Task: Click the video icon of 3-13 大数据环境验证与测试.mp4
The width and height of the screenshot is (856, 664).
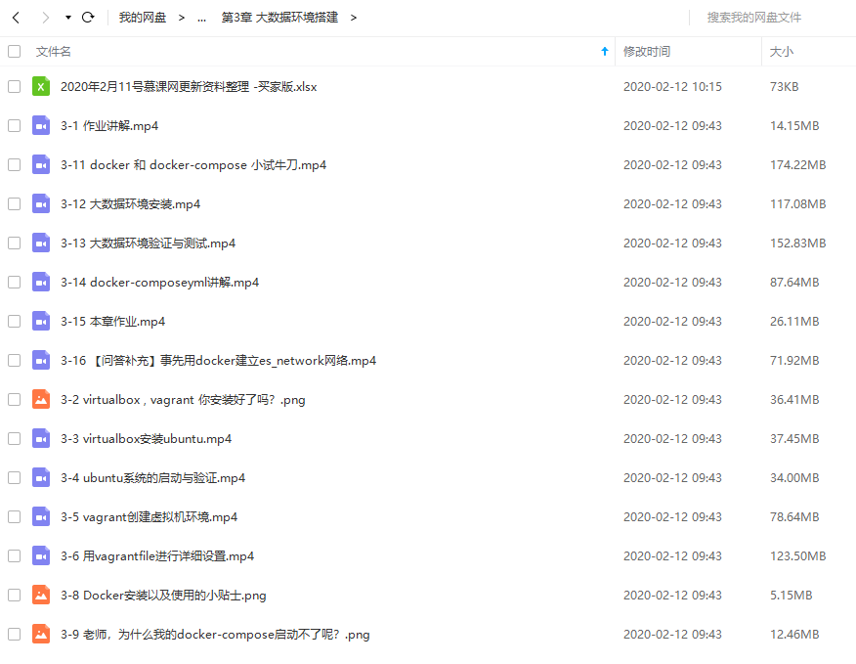Action: click(41, 243)
